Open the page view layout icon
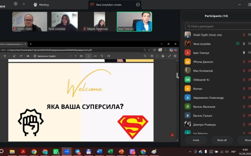Viewport: 251px width, 156px height. [109, 56]
